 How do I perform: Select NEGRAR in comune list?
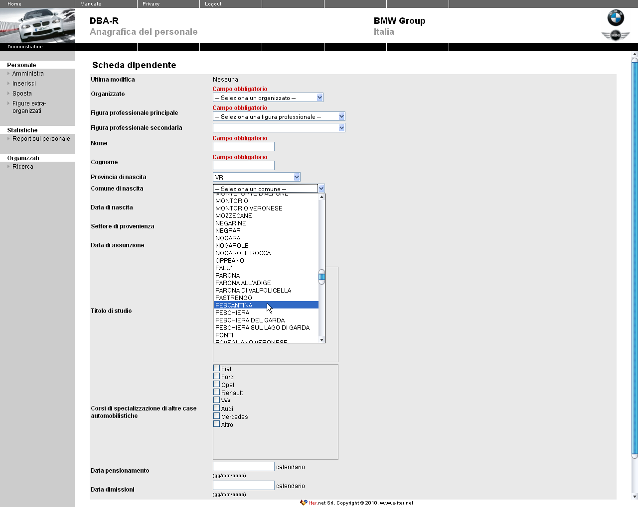coord(266,231)
